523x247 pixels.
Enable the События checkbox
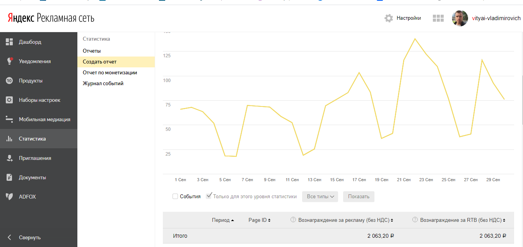[175, 196]
